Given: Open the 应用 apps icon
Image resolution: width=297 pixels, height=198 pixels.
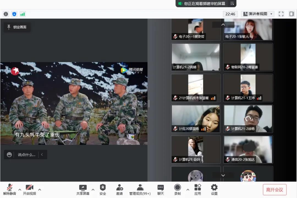Looking at the screenshot, I should [x=197, y=189].
